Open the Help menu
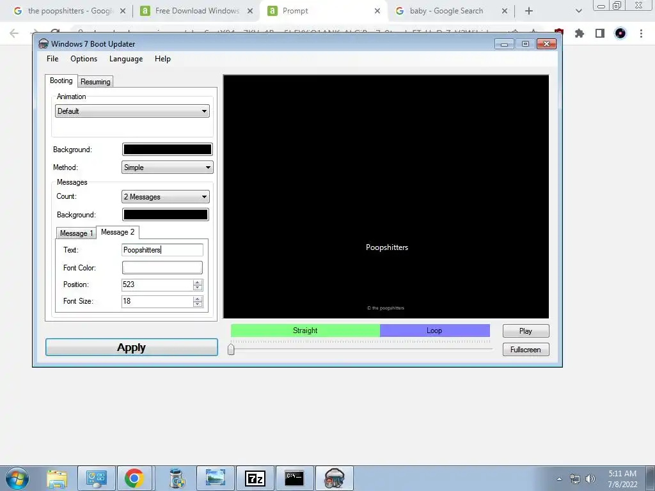 click(162, 59)
